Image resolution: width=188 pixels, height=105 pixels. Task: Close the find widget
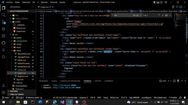(x=170, y=15)
